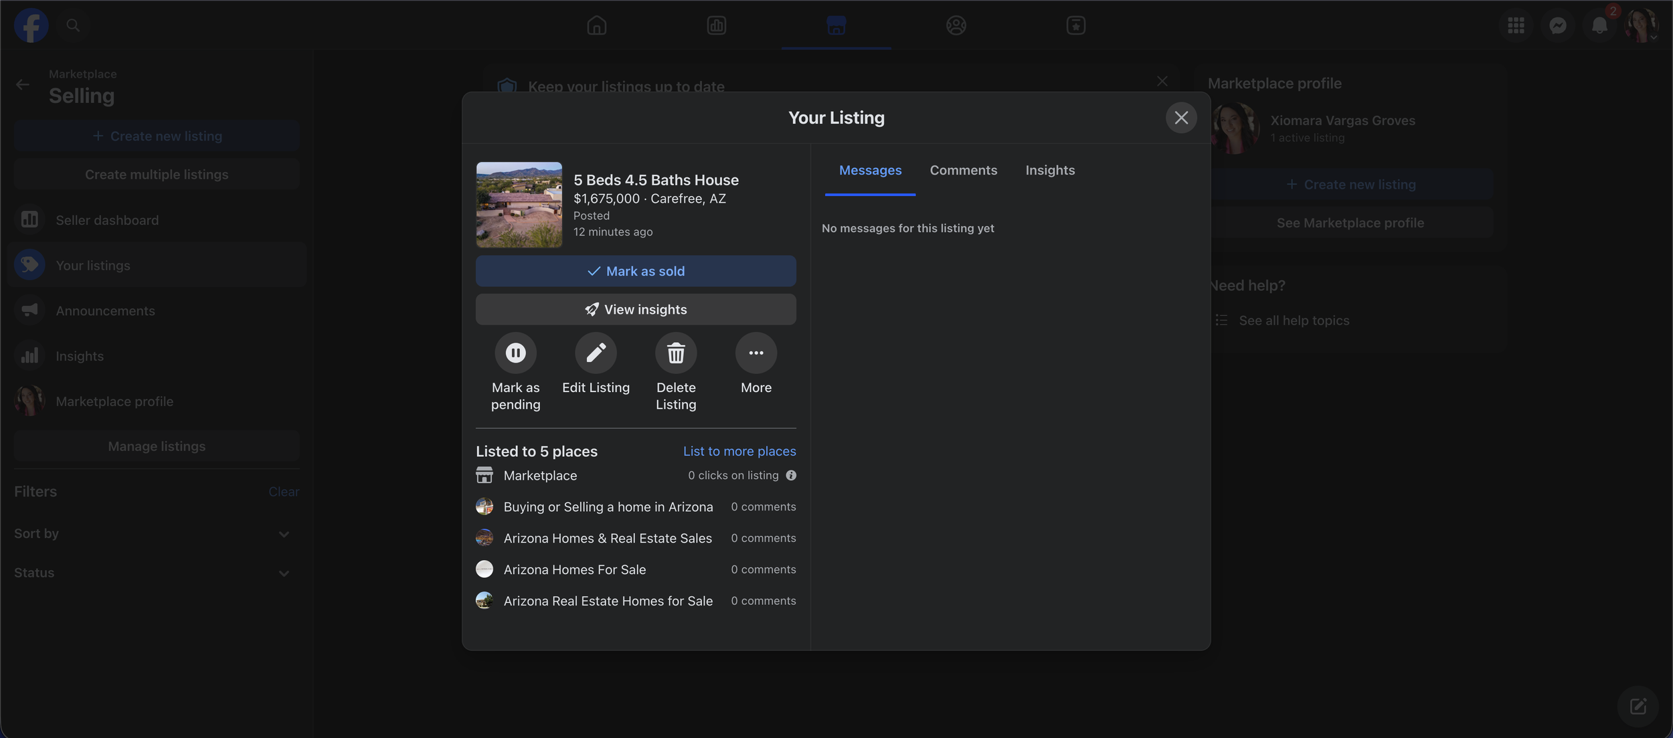Open the apps grid menu icon
Screen dimensions: 1673x738
point(1516,25)
